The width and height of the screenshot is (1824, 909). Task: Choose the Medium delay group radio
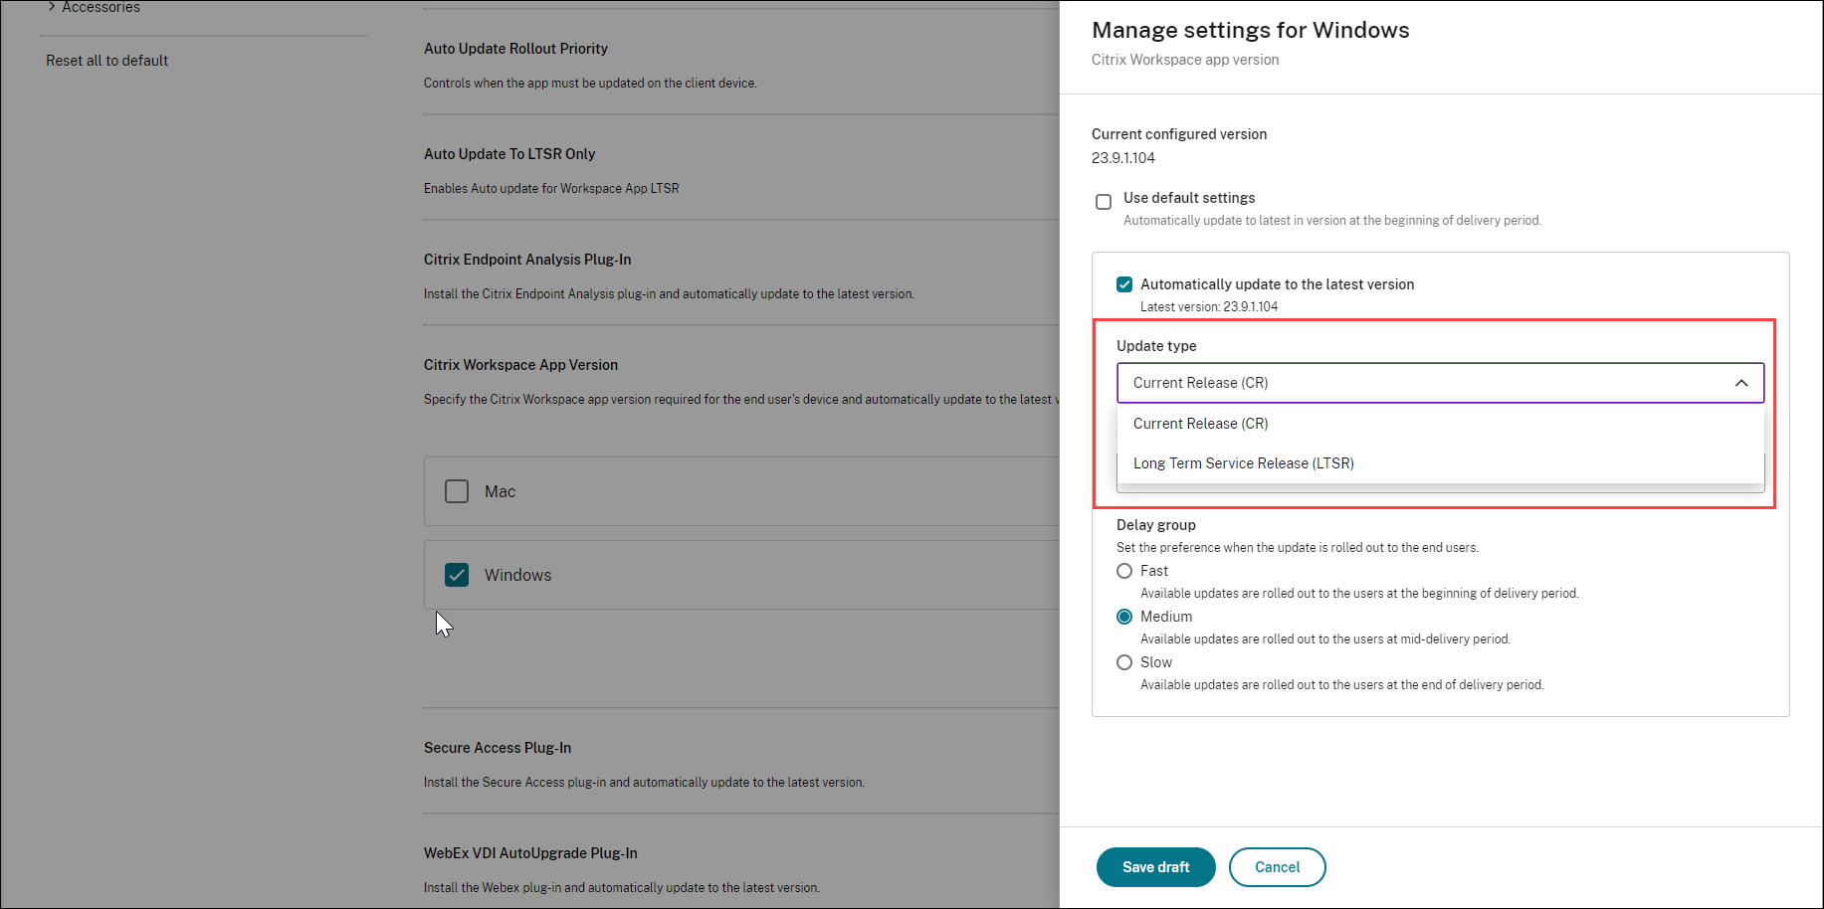pos(1124,617)
